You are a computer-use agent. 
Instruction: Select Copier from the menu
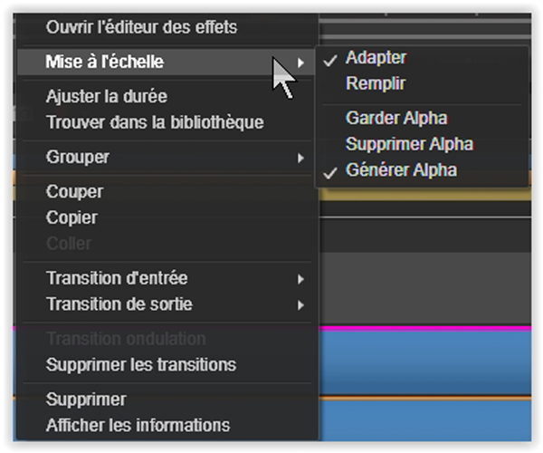click(x=71, y=217)
